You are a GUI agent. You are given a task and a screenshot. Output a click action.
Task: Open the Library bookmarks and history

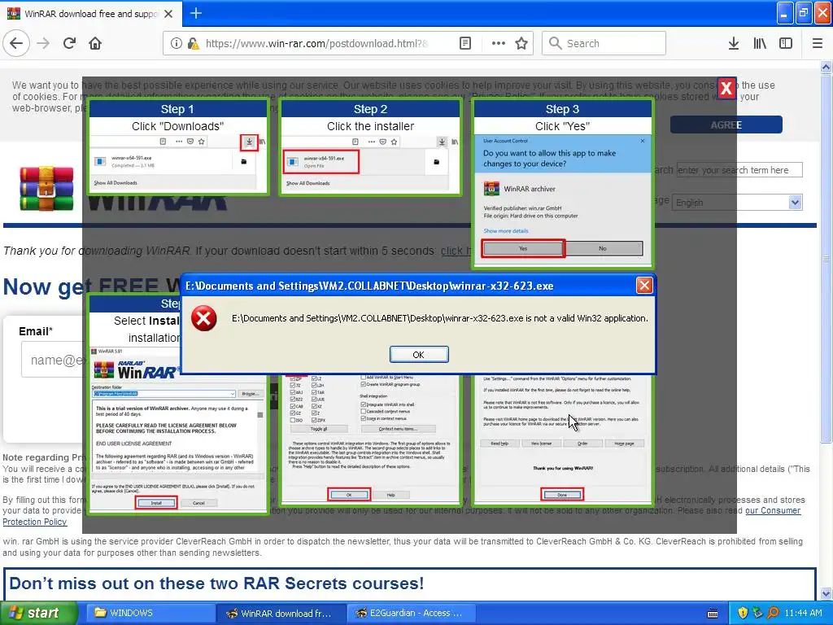(760, 44)
